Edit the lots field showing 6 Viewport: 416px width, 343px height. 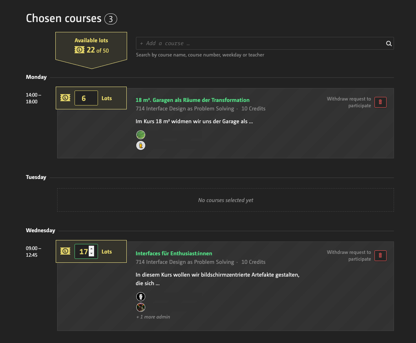tap(86, 98)
